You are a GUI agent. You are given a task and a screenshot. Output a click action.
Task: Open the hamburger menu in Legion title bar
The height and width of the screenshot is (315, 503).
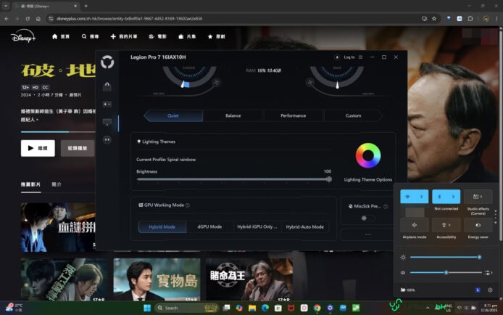pyautogui.click(x=360, y=57)
